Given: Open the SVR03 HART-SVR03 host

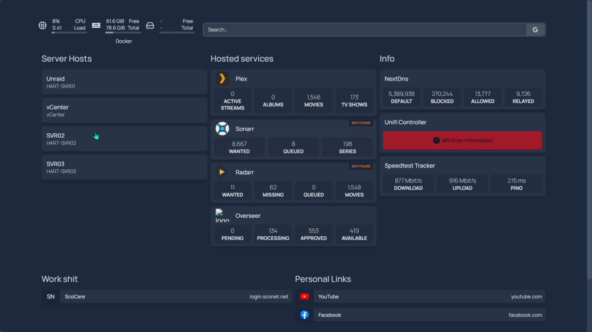Looking at the screenshot, I should (x=124, y=167).
